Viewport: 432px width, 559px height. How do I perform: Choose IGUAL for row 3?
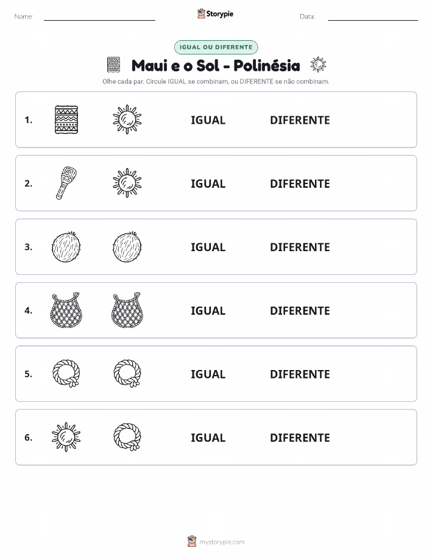point(208,247)
